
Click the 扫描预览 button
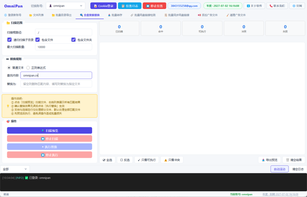(x=49, y=131)
